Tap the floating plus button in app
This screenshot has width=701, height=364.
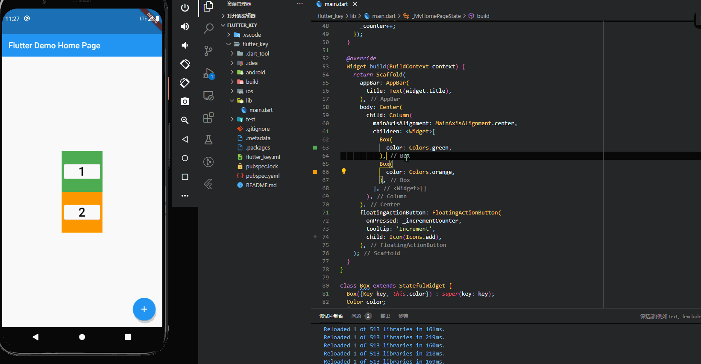pos(144,309)
